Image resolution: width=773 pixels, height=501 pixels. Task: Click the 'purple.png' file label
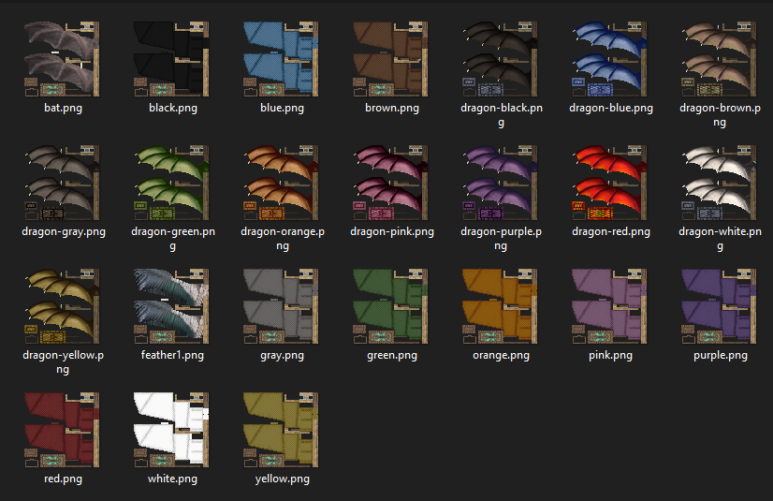tap(721, 356)
